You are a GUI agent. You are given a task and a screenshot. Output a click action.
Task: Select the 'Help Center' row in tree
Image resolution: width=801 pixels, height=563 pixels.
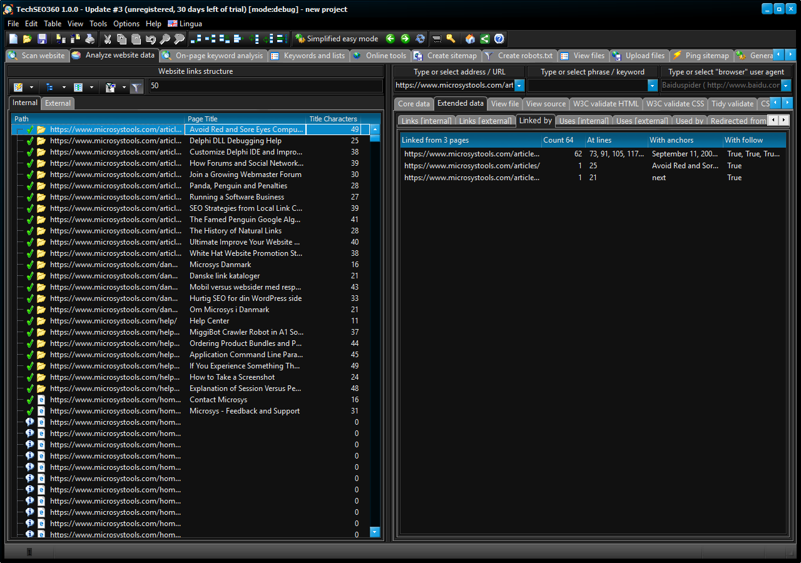click(209, 321)
